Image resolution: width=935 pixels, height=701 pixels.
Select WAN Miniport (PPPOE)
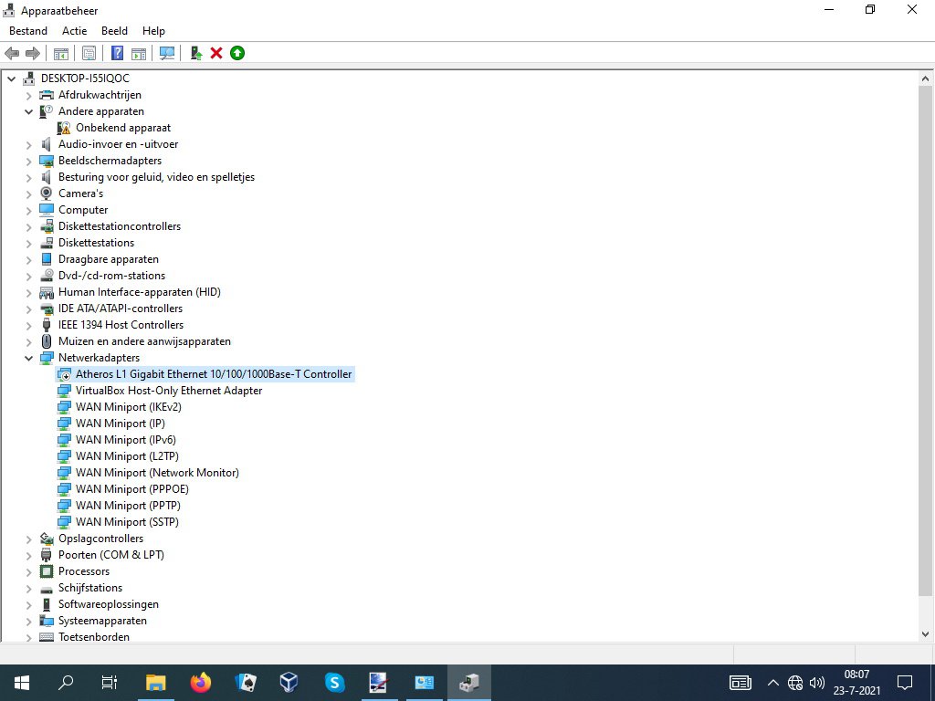point(132,489)
